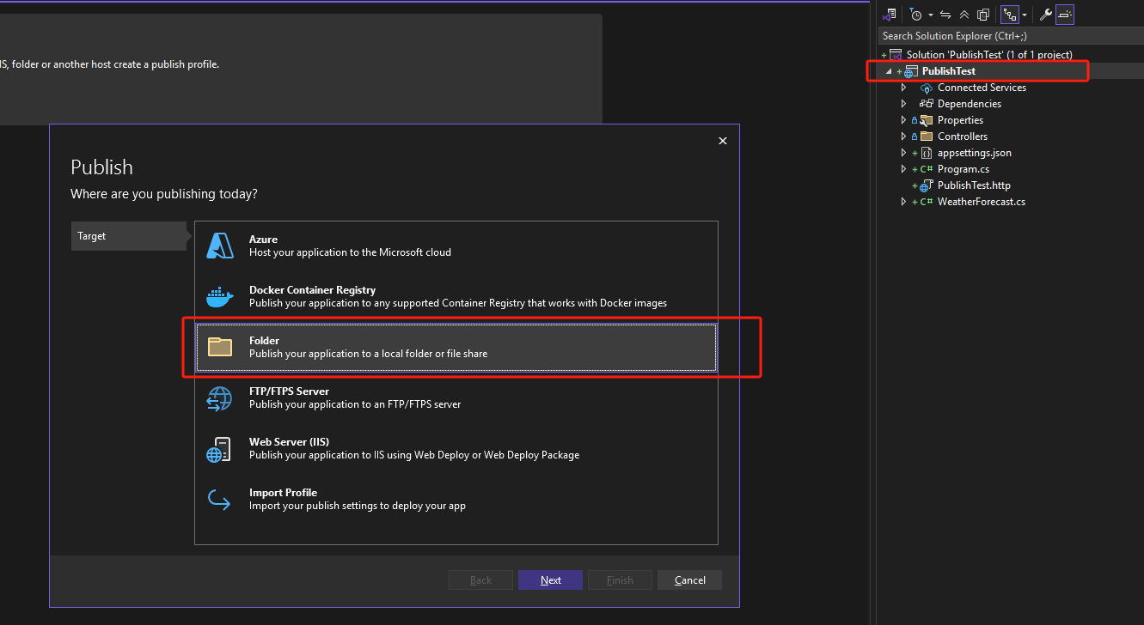Open the file nesting dropdown arrow
This screenshot has width=1144, height=625.
click(1025, 15)
